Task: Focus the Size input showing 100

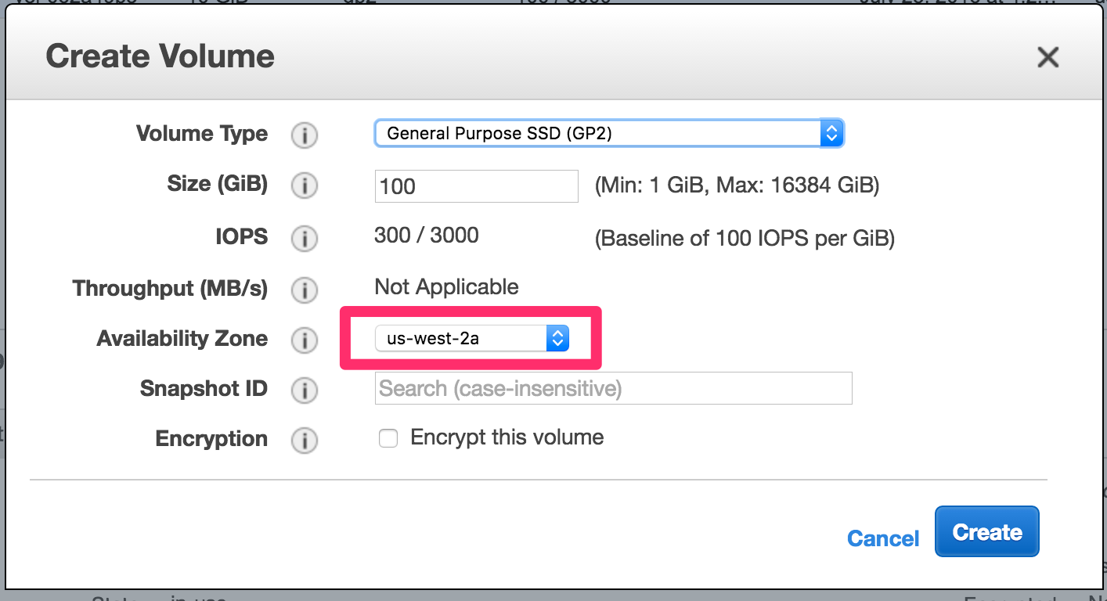Action: 476,186
